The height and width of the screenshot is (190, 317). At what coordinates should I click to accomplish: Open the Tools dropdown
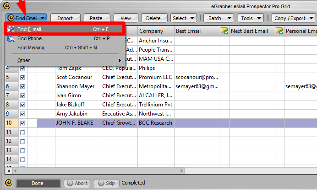pyautogui.click(x=251, y=18)
